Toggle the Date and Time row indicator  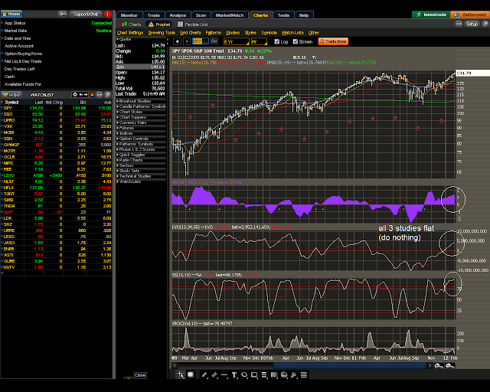(x=2, y=38)
